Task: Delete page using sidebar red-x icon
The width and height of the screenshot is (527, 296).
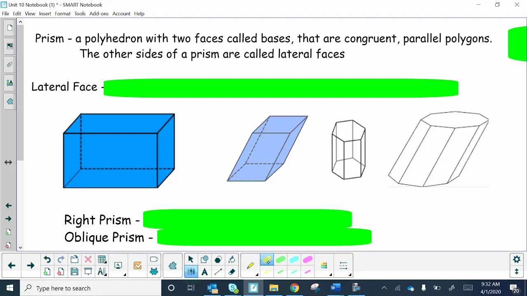Action: click(8, 245)
